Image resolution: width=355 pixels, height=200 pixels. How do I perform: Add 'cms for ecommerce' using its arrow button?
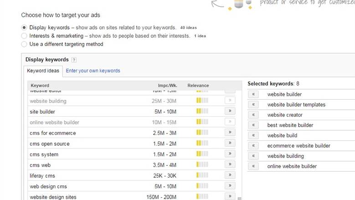coord(230,133)
